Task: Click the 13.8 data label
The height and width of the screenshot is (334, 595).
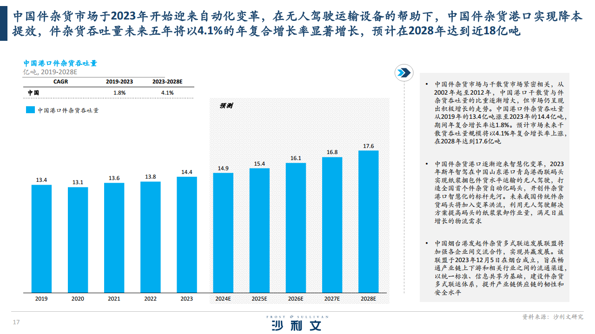Action: click(150, 177)
